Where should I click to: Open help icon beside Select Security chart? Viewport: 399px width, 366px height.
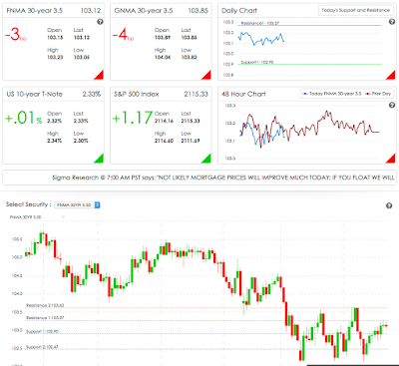(x=389, y=205)
